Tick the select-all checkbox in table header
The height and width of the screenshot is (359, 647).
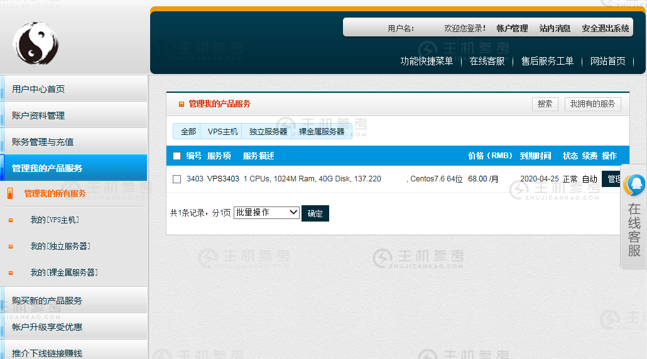(x=177, y=156)
